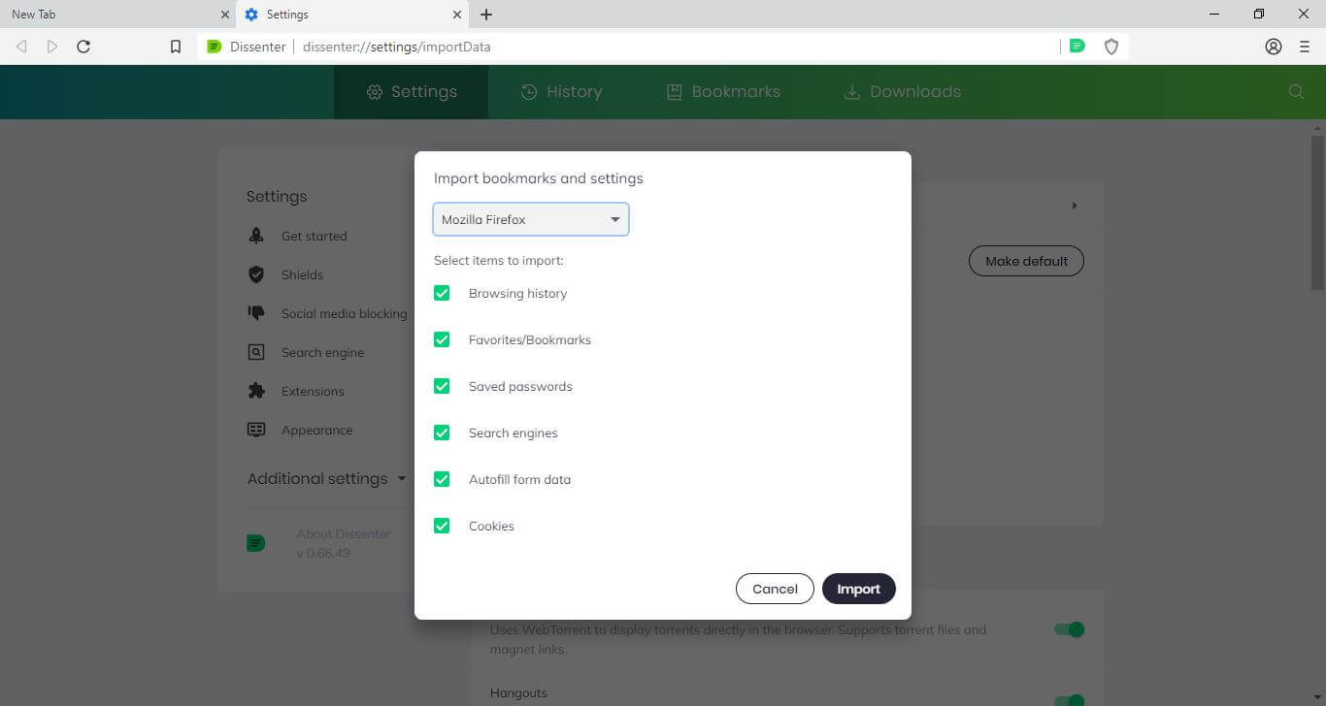Close the New Tab tab
Image resolution: width=1326 pixels, height=706 pixels.
pyautogui.click(x=225, y=15)
